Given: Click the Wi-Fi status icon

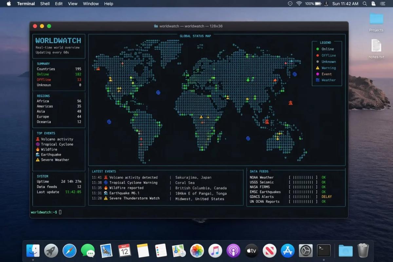Looking at the screenshot, I should click(x=299, y=4).
